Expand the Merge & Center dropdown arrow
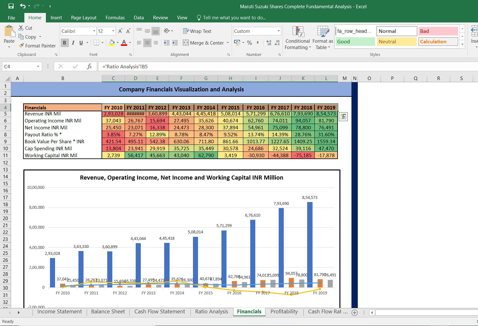478x326 pixels. click(228, 43)
